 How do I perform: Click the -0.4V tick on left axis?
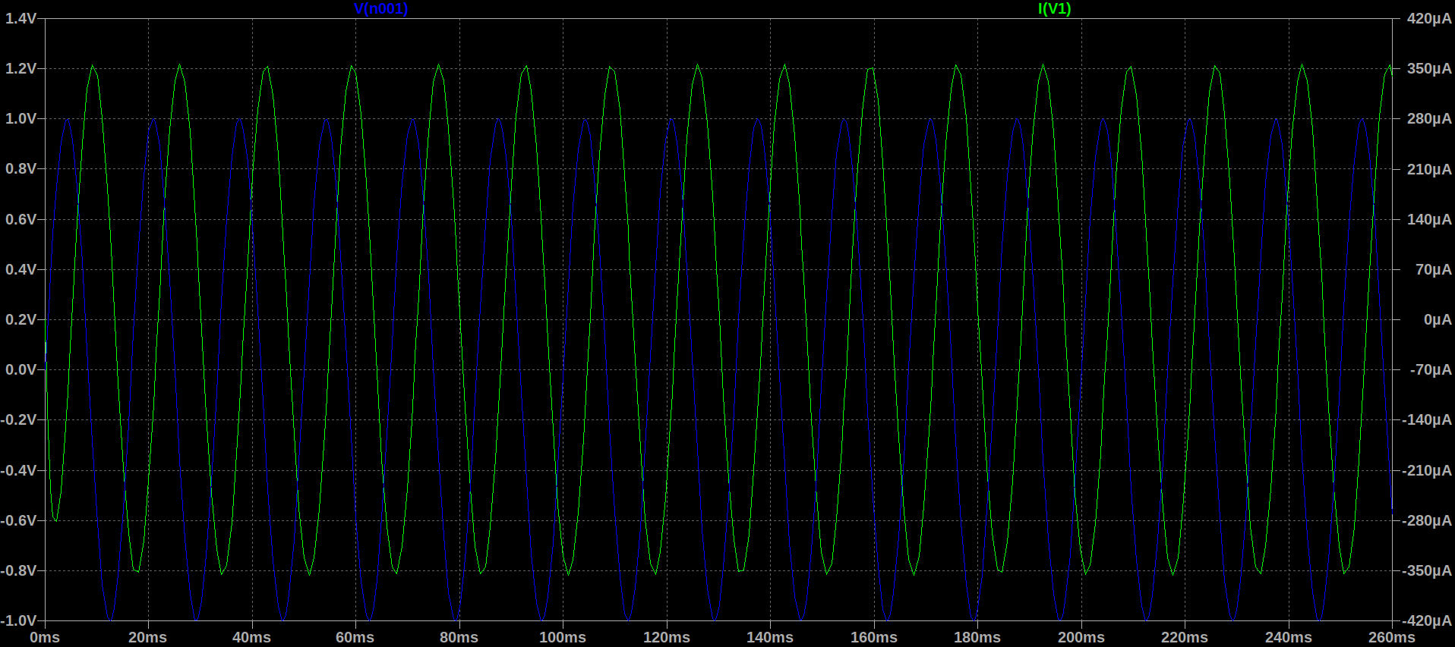click(x=19, y=470)
